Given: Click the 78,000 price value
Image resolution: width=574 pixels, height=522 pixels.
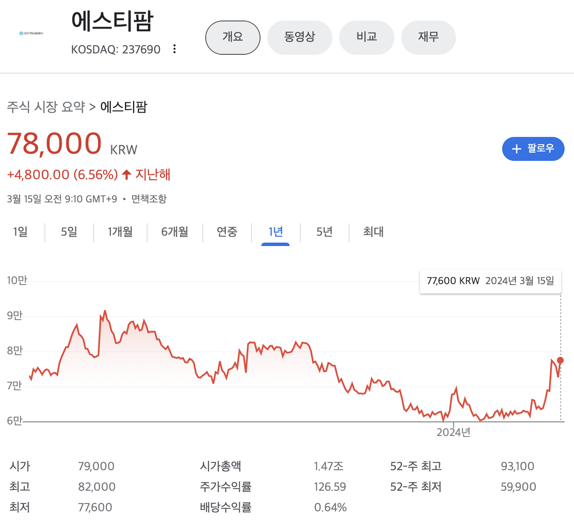Looking at the screenshot, I should tap(54, 143).
